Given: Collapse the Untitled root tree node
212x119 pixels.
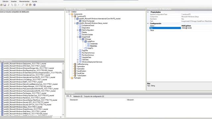Looking at the screenshot, I should pos(67,12).
